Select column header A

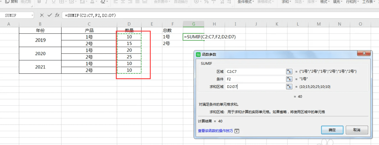pos(9,24)
